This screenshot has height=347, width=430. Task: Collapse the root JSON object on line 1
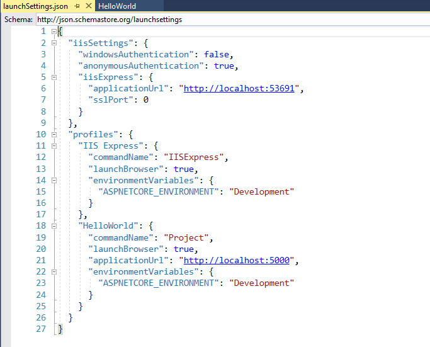pyautogui.click(x=54, y=31)
